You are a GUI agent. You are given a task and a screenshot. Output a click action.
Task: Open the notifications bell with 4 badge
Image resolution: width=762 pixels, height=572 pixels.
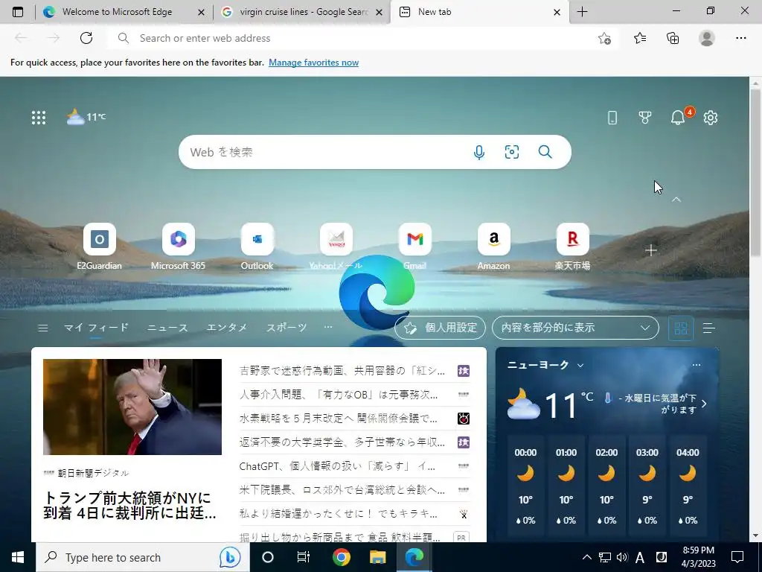[679, 117]
